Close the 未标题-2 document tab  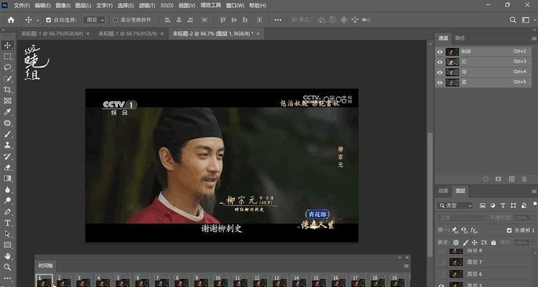tap(258, 34)
